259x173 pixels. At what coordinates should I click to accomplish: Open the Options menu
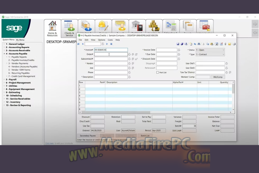[101, 40]
